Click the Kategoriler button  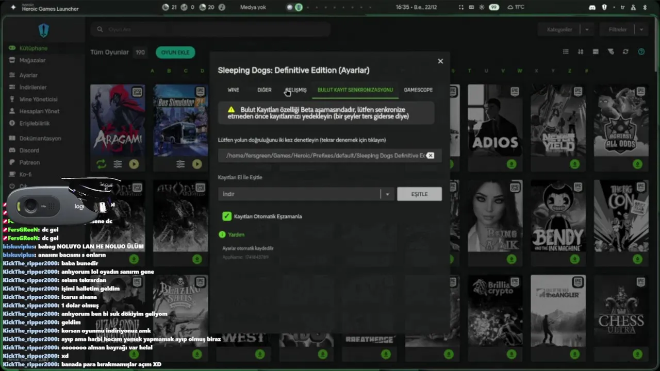pos(559,29)
